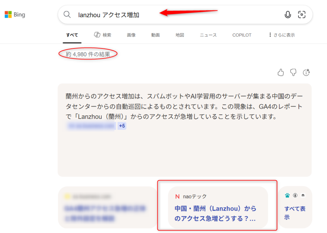Click the red N naoテック favicon
Viewport: 327px width, 233px height.
[x=177, y=196]
